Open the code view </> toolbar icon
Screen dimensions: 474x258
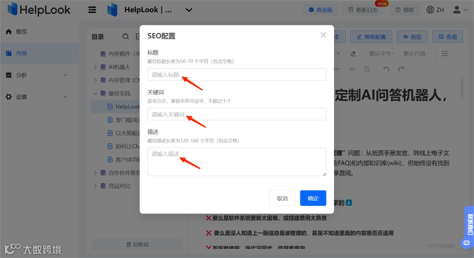352,69
